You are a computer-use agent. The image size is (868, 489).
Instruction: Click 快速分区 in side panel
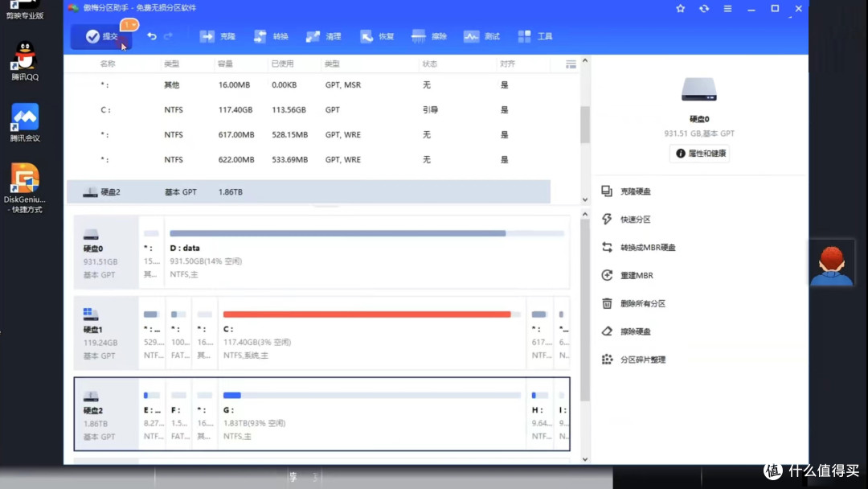coord(636,220)
